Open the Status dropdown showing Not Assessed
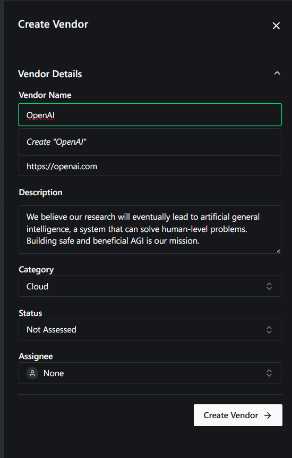This screenshot has height=458, width=292. [150, 329]
